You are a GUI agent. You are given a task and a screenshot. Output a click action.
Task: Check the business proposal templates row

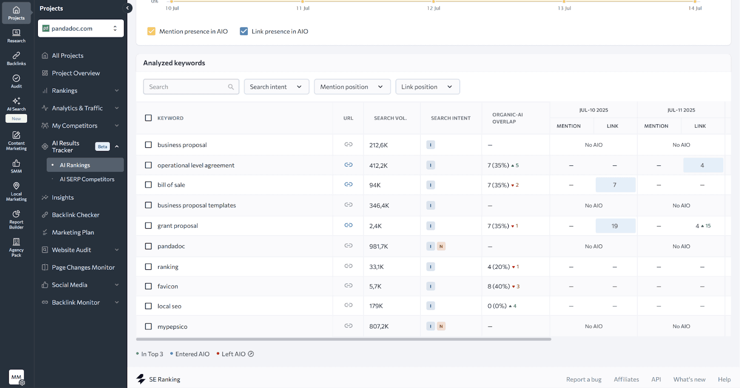(148, 205)
